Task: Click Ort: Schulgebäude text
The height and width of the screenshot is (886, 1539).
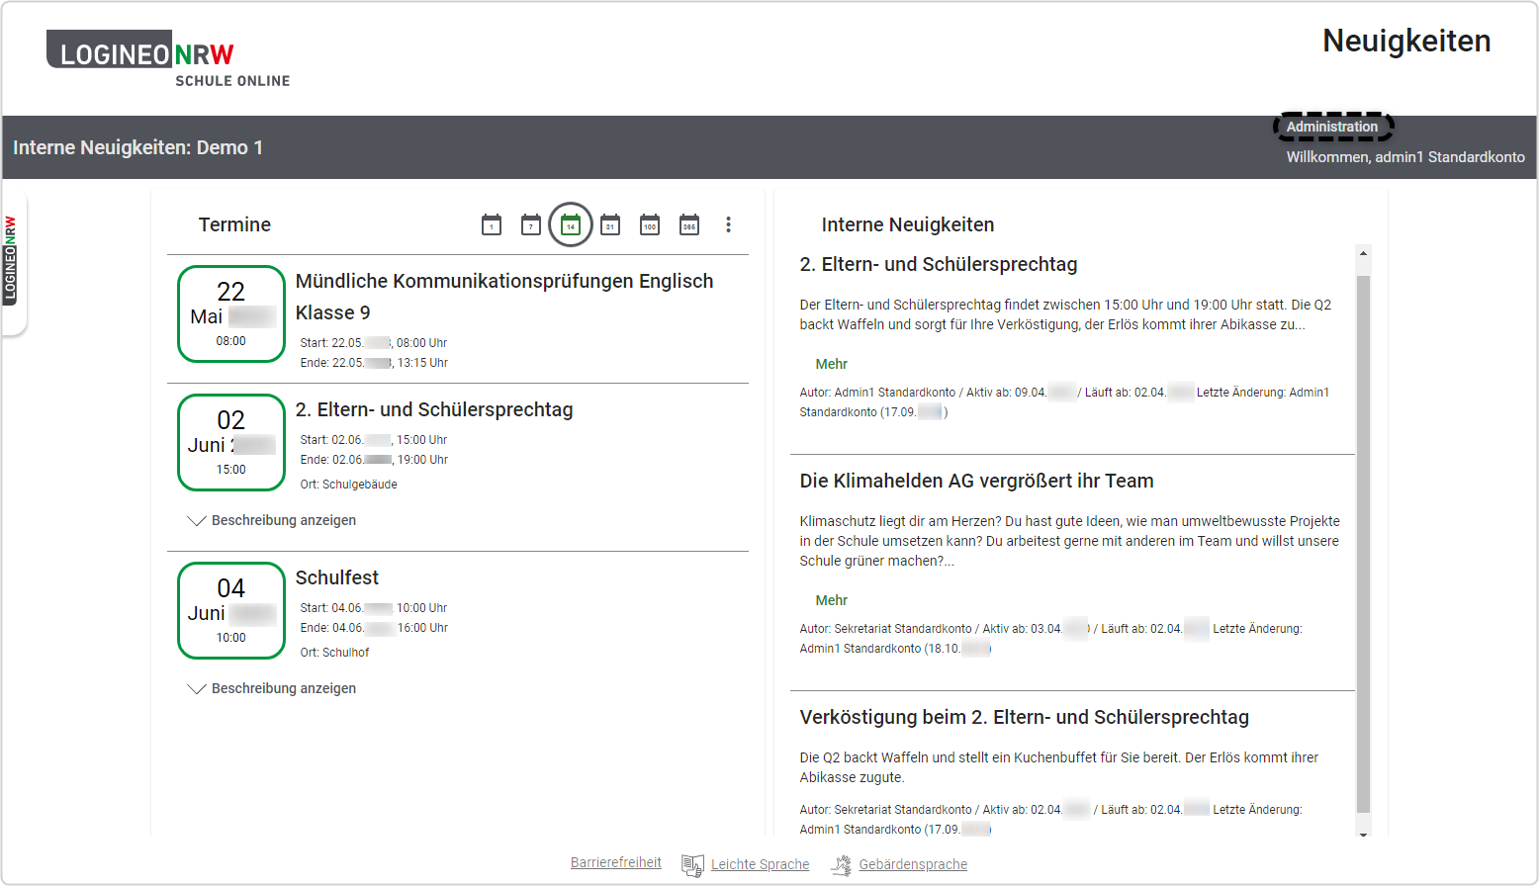Action: point(348,485)
